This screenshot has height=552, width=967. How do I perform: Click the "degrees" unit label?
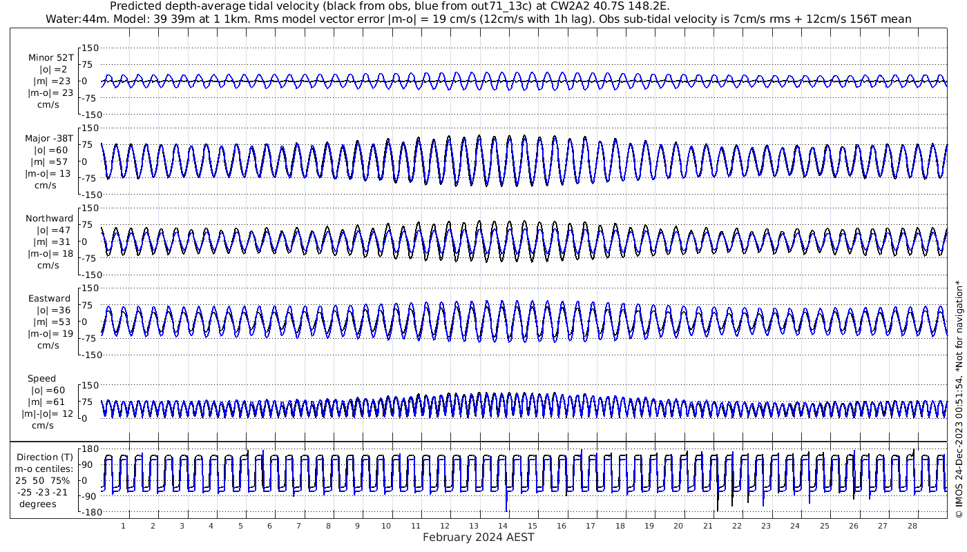coord(38,504)
